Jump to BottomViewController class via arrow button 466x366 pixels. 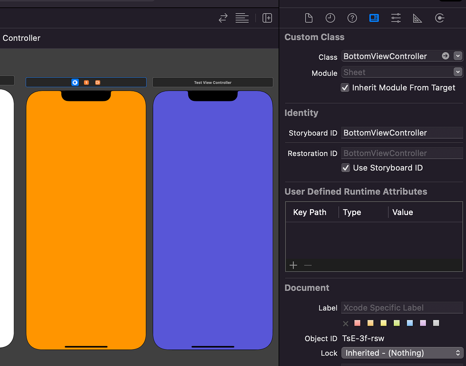point(445,56)
